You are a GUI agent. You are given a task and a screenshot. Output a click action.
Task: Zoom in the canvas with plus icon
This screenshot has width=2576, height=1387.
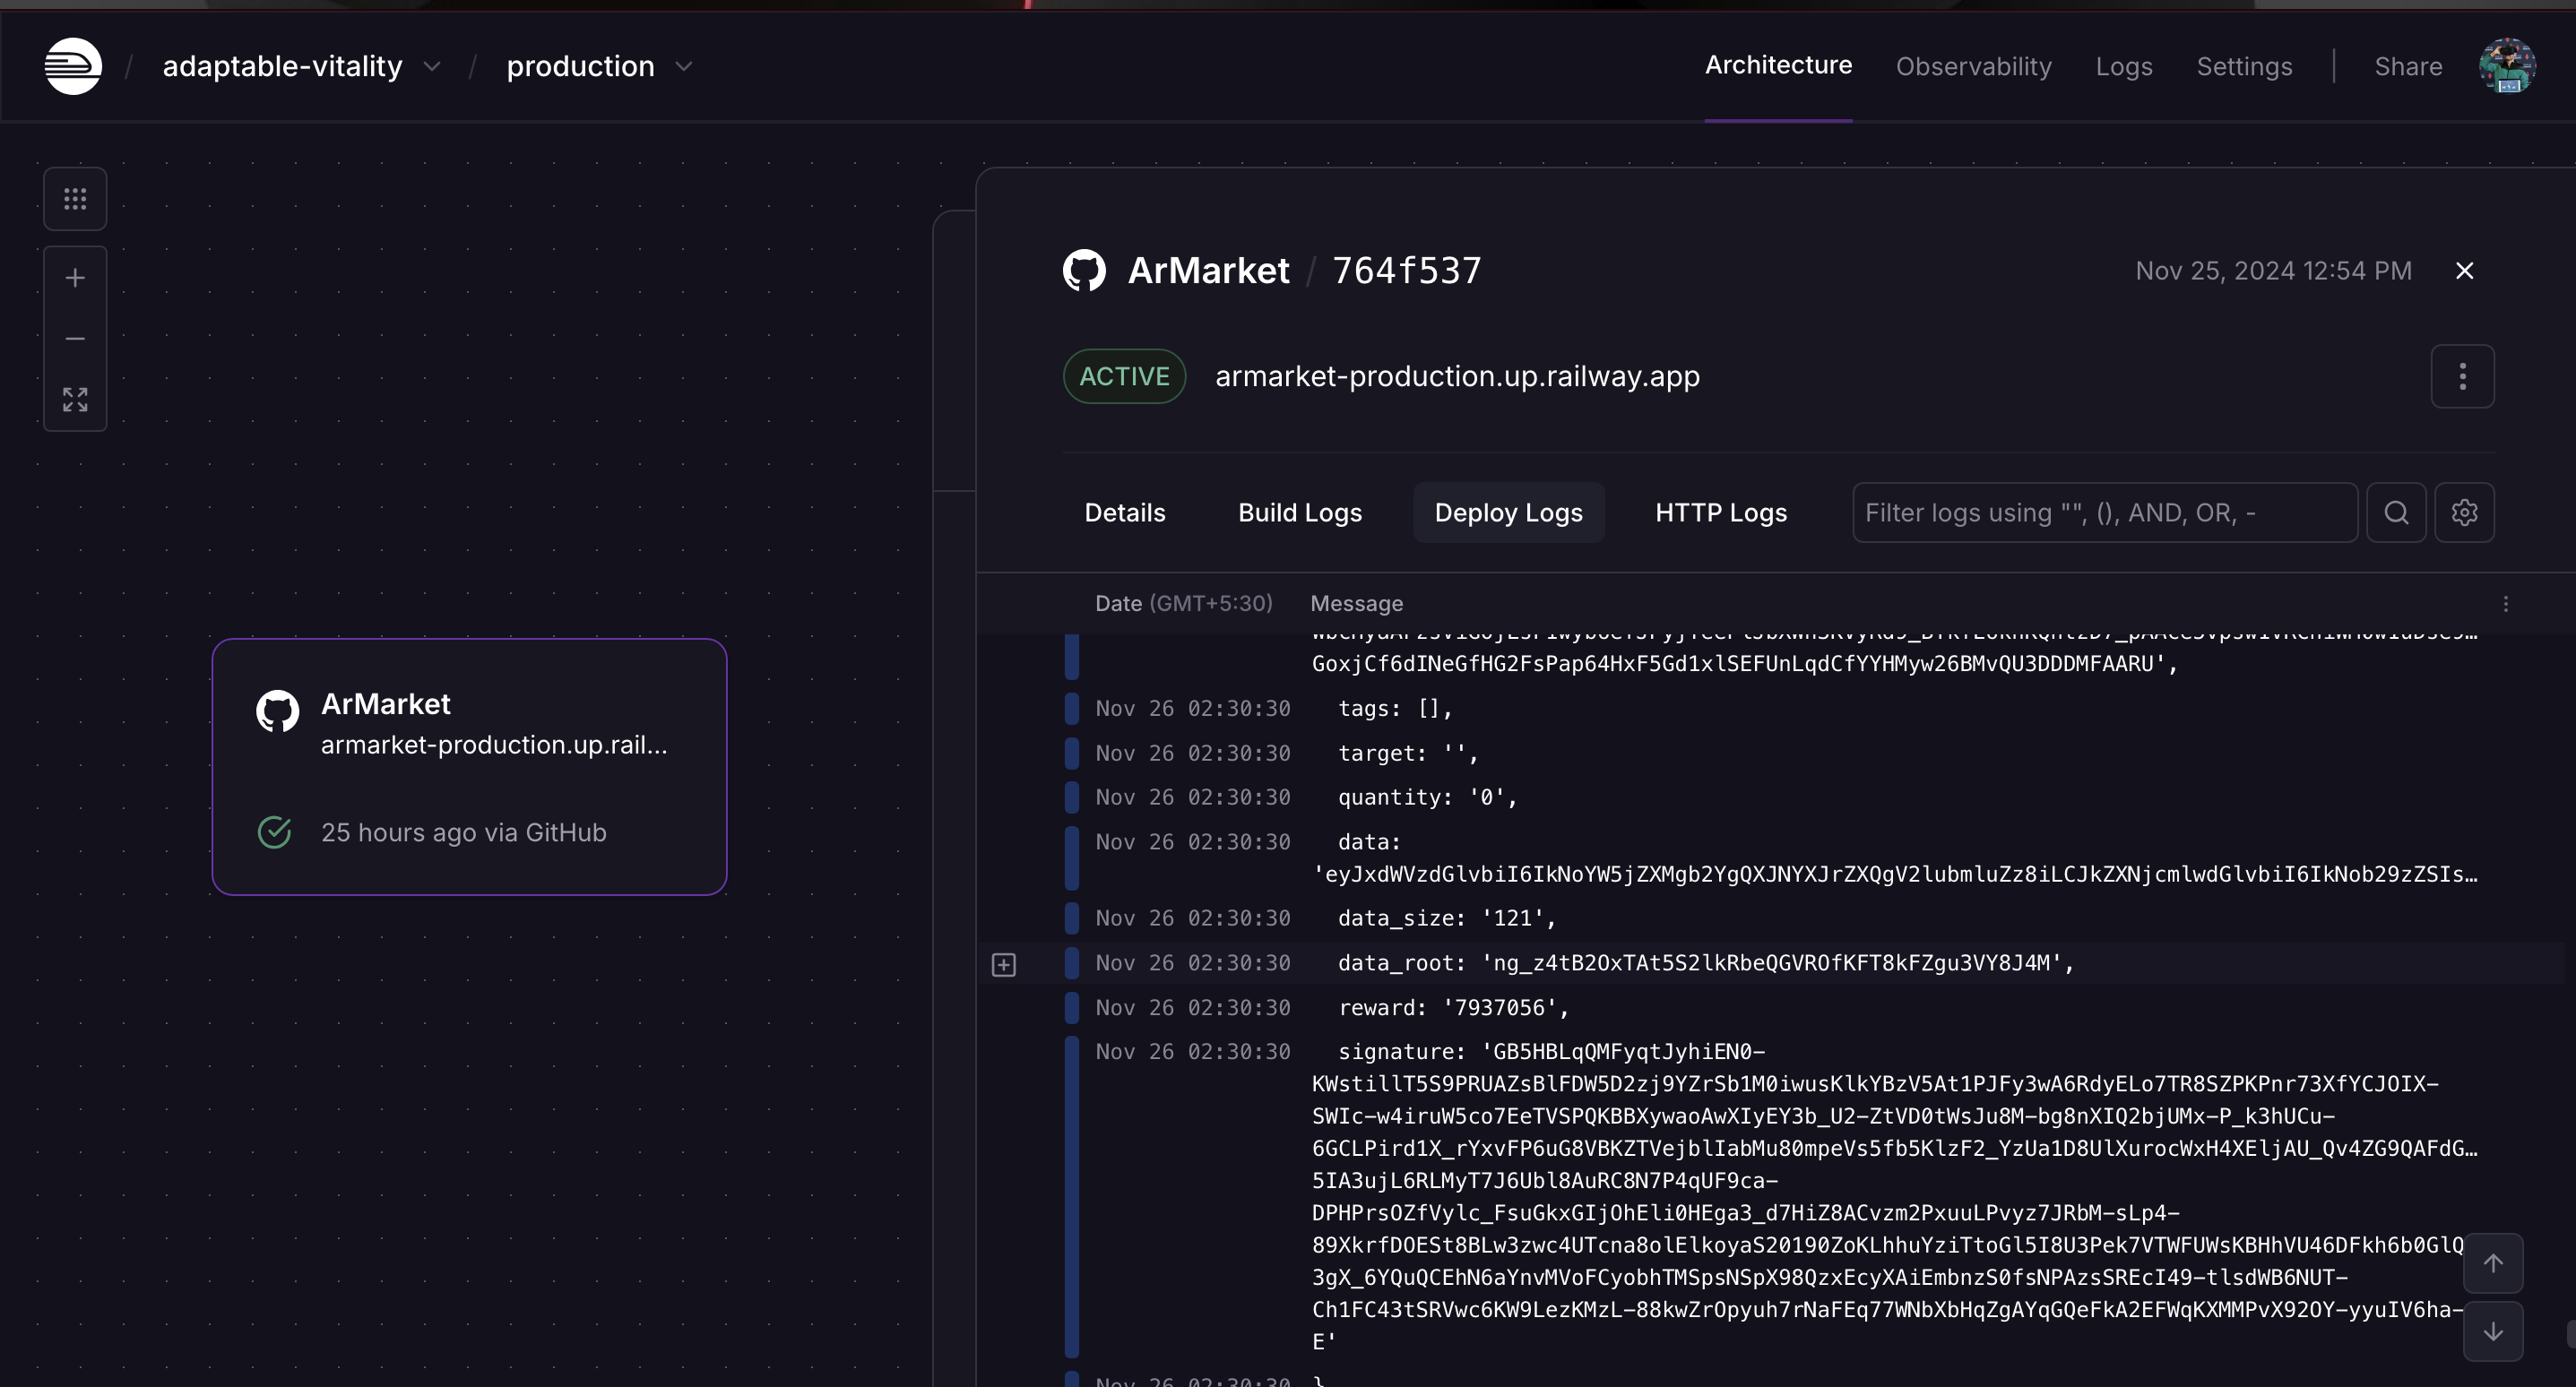(75, 278)
